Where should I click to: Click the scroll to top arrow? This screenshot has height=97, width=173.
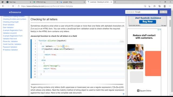pos(124,94)
